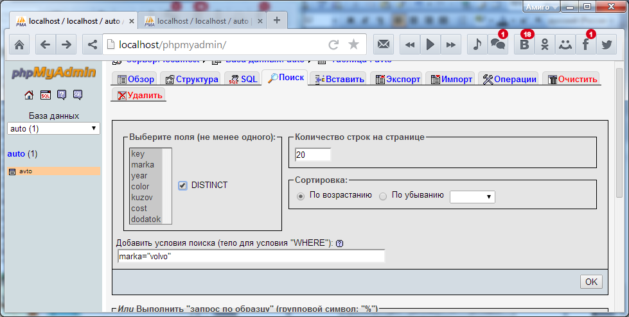Screen dimensions: 629x317
Task: Click the phpMyAdmin home icon in sidebar
Action: (28, 95)
